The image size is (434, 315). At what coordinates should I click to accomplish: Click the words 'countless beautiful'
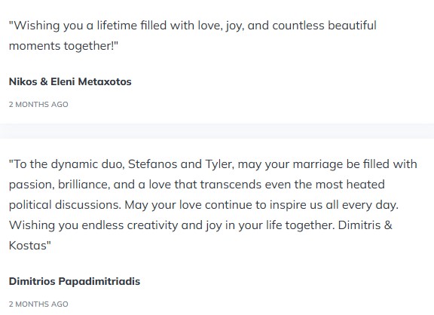pos(325,26)
